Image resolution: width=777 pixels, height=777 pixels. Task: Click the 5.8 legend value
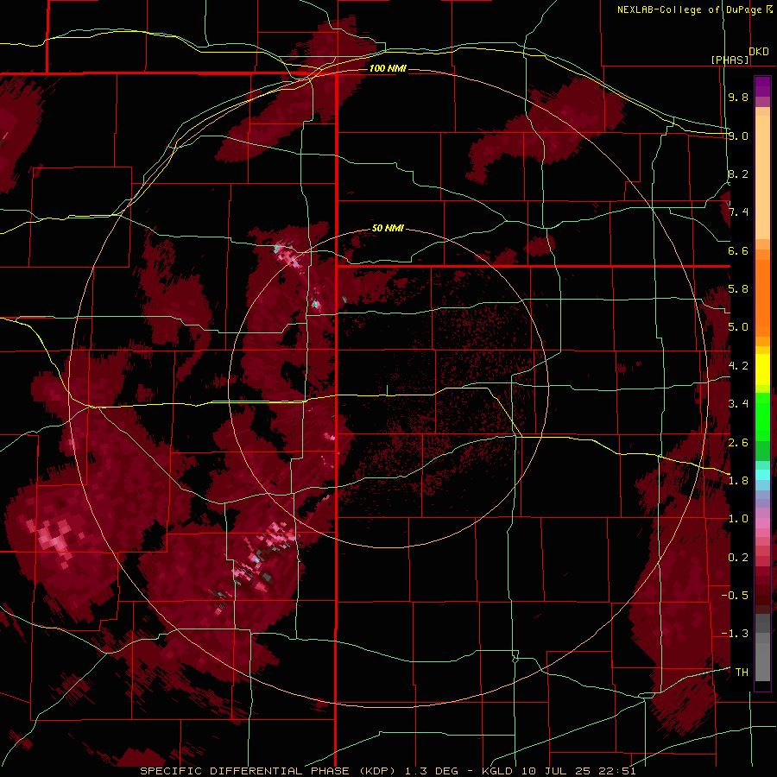pyautogui.click(x=738, y=289)
